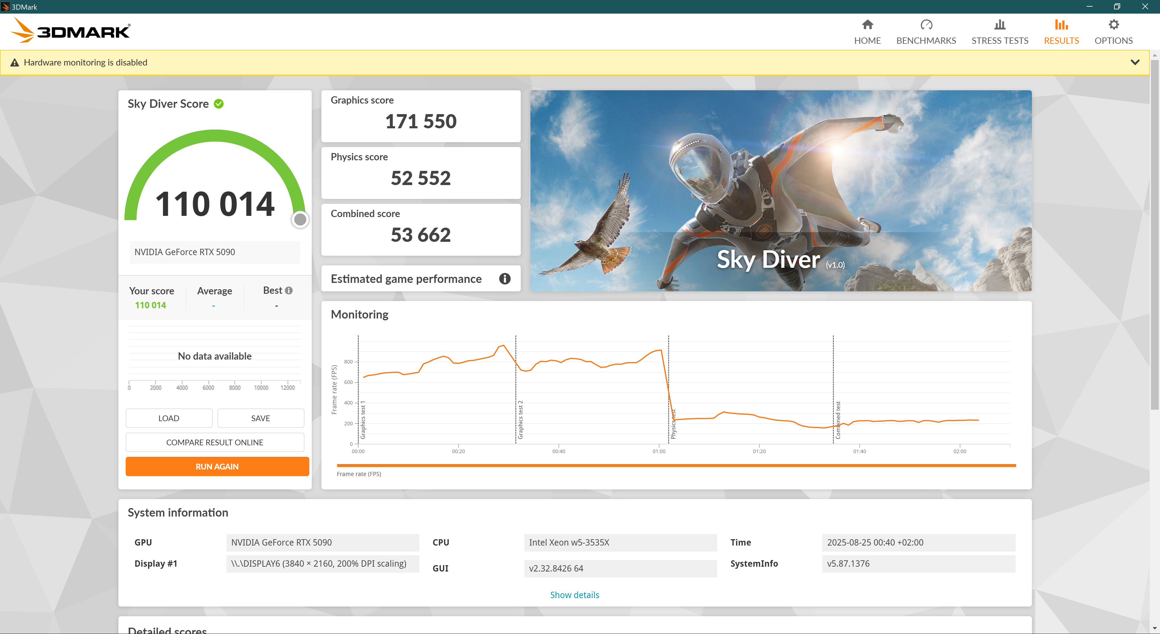Click the Monitoring section heading
This screenshot has width=1160, height=634.
coord(359,315)
